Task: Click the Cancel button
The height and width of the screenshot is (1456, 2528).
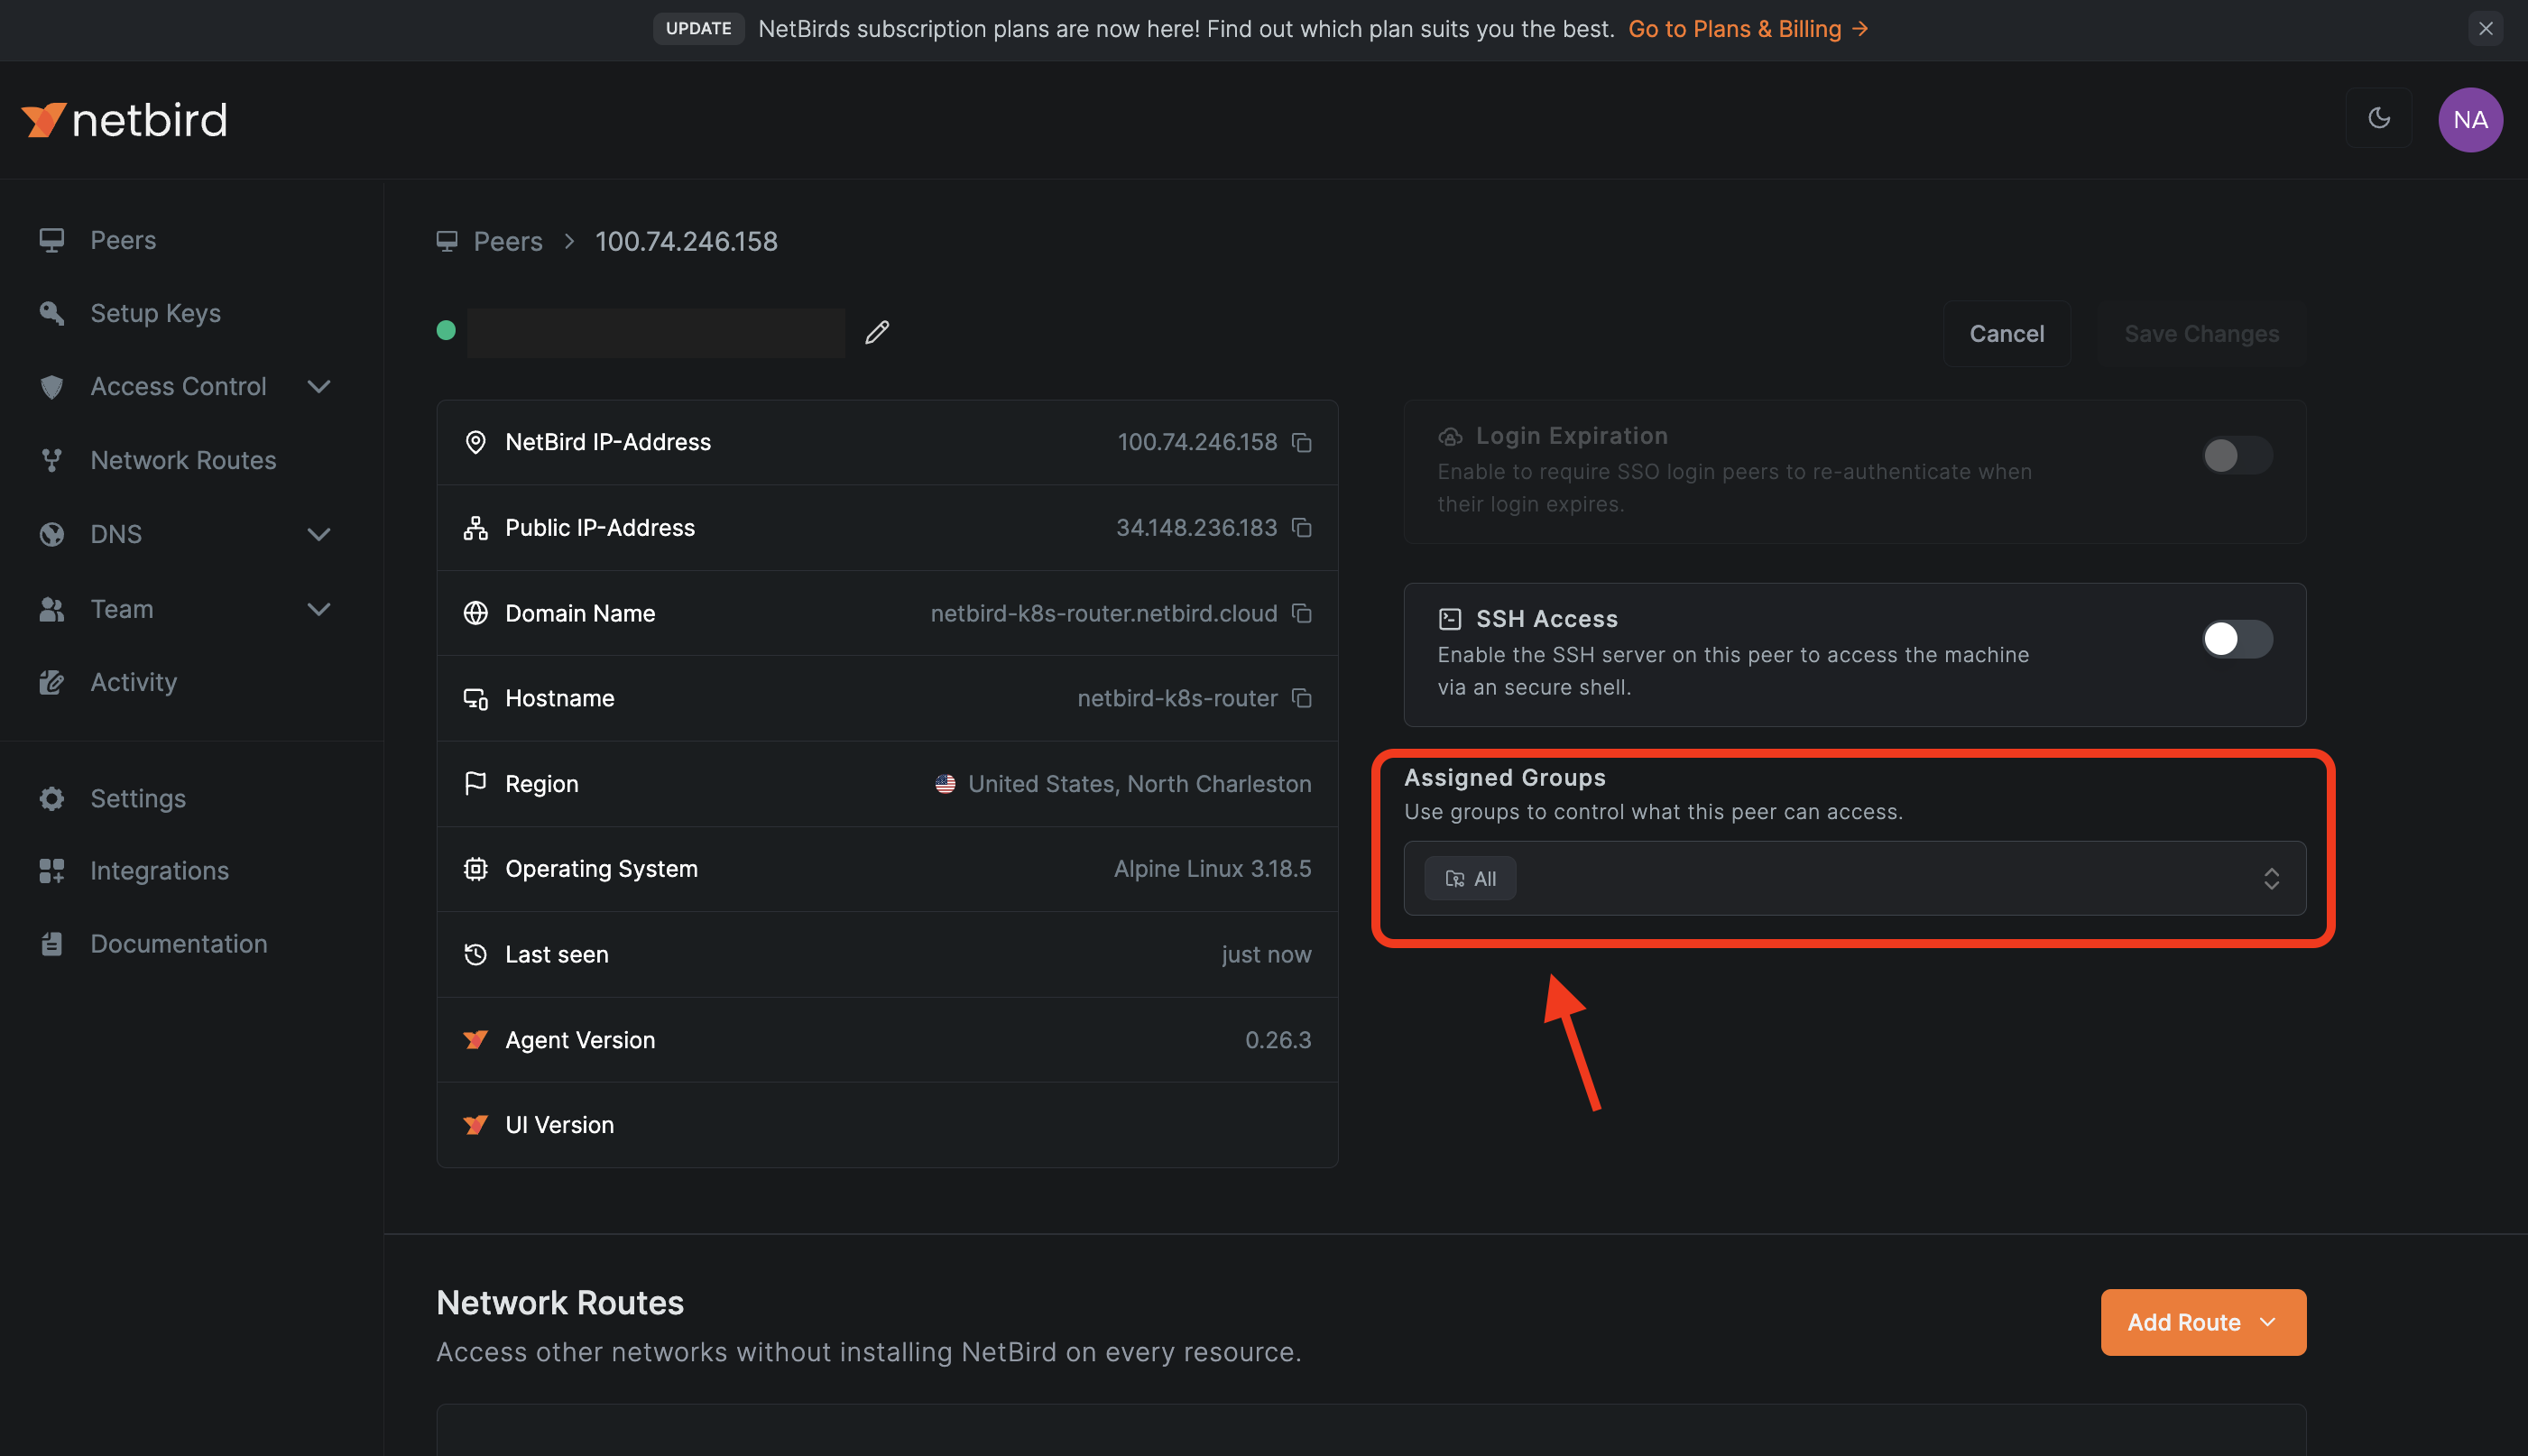Action: pos(2005,334)
